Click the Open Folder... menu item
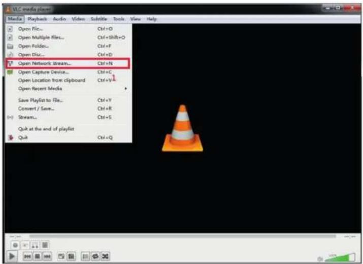Image resolution: width=363 pixels, height=264 pixels. pos(69,46)
